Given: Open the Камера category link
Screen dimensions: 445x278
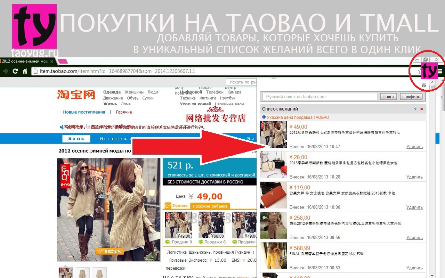Looking at the screenshot, I should pos(234,92).
